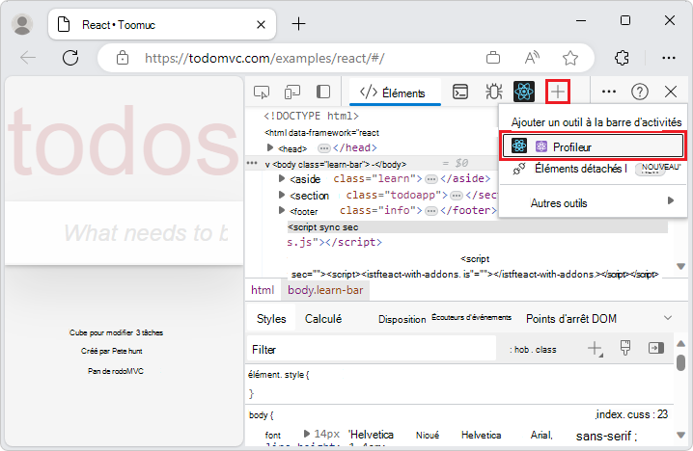Screen dimensions: 693x451
Task: Click the Filter styles input field
Action: [372, 349]
